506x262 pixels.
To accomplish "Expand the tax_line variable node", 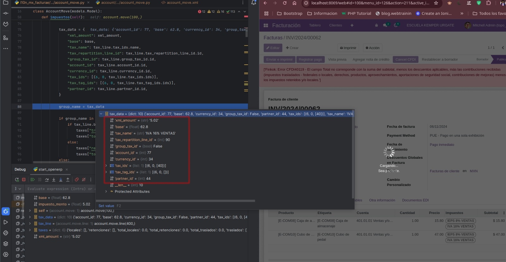I will tap(30, 223).
